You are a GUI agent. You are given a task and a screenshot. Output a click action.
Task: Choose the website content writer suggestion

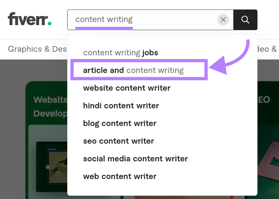point(127,88)
